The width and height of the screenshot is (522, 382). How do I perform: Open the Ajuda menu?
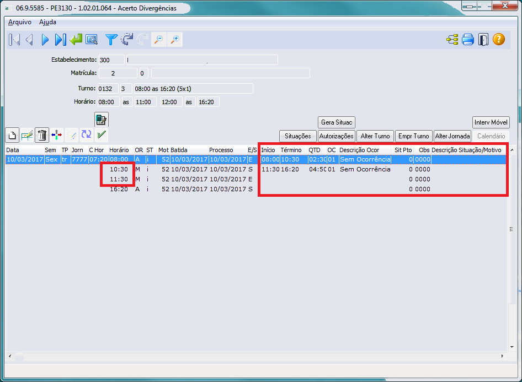coord(47,22)
